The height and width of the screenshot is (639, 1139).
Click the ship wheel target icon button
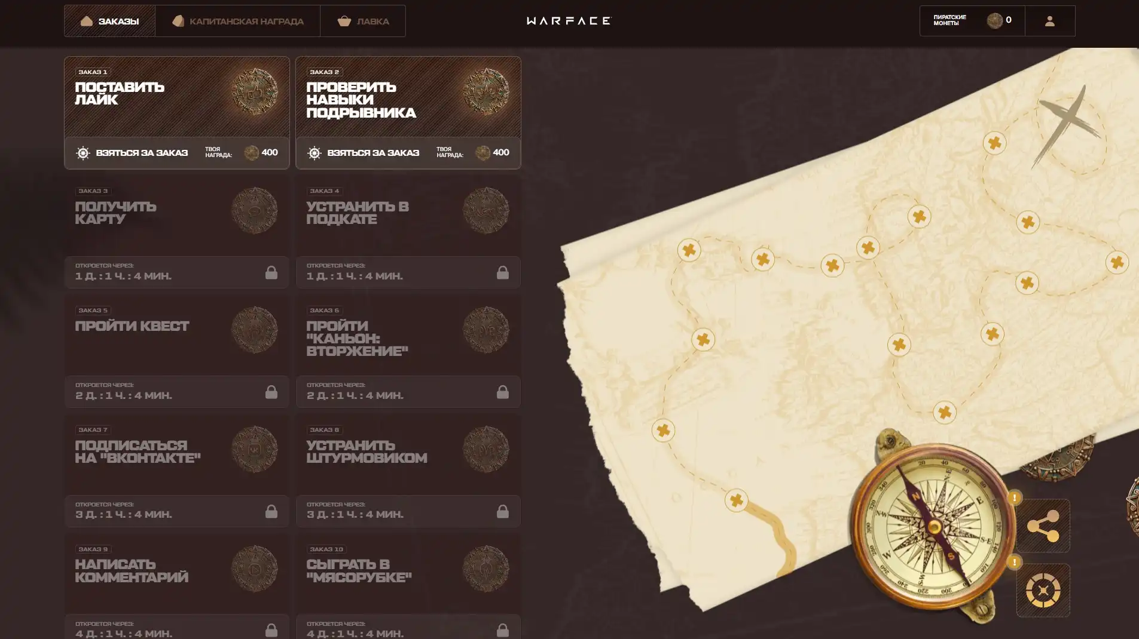tap(1043, 591)
